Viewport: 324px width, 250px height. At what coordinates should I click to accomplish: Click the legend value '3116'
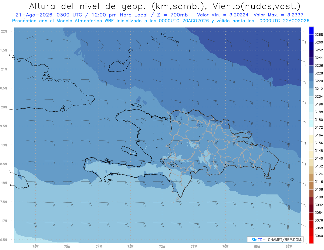tap(319, 181)
